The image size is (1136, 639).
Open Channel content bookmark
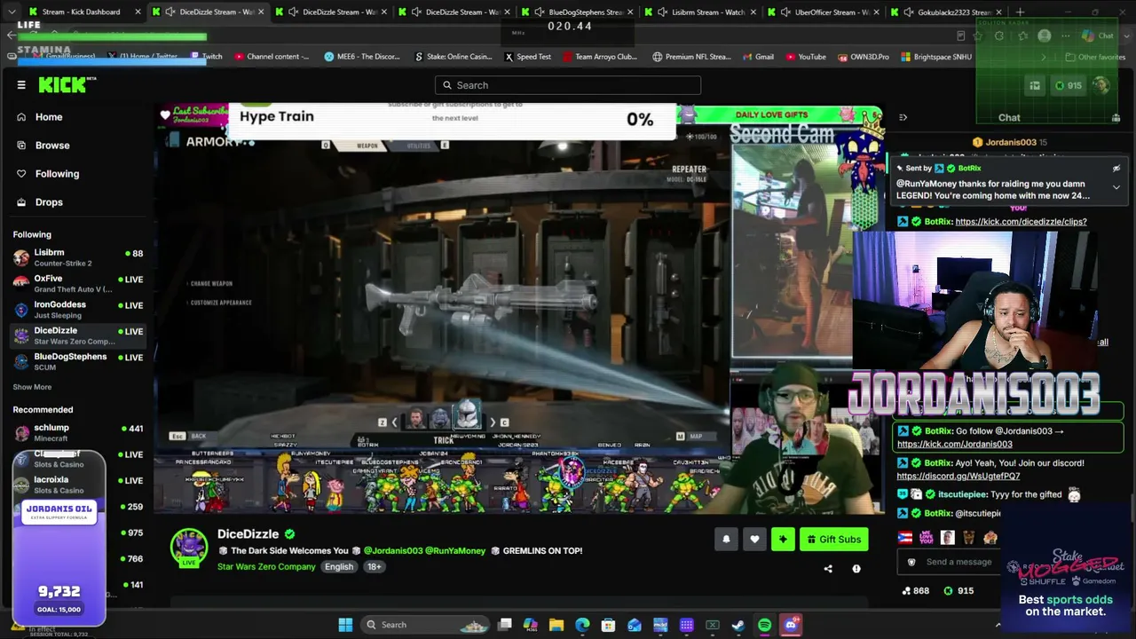[x=272, y=57]
